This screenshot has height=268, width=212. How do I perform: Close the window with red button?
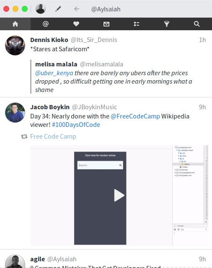click(6, 9)
